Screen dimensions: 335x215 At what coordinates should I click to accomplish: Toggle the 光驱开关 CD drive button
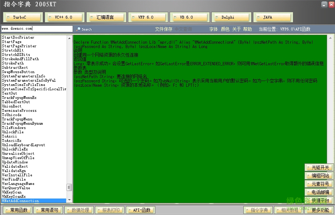(319, 168)
